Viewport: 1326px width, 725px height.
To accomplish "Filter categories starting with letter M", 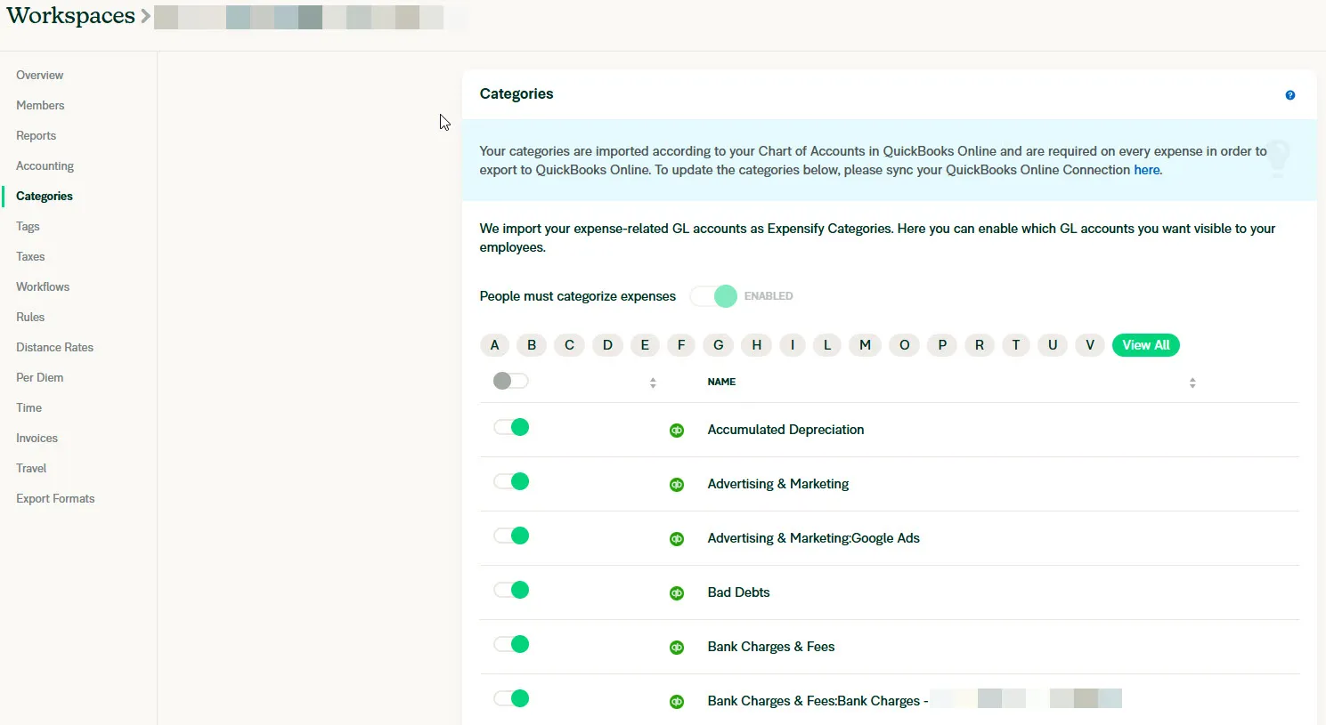I will click(x=865, y=345).
